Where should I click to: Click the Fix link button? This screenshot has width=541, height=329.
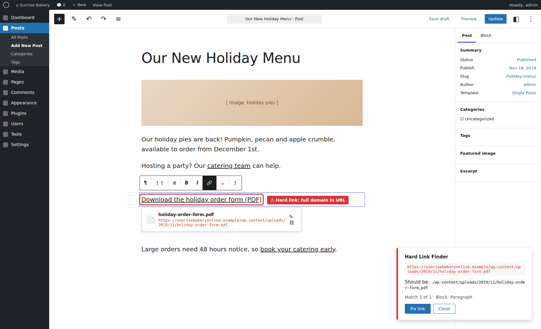click(x=418, y=309)
